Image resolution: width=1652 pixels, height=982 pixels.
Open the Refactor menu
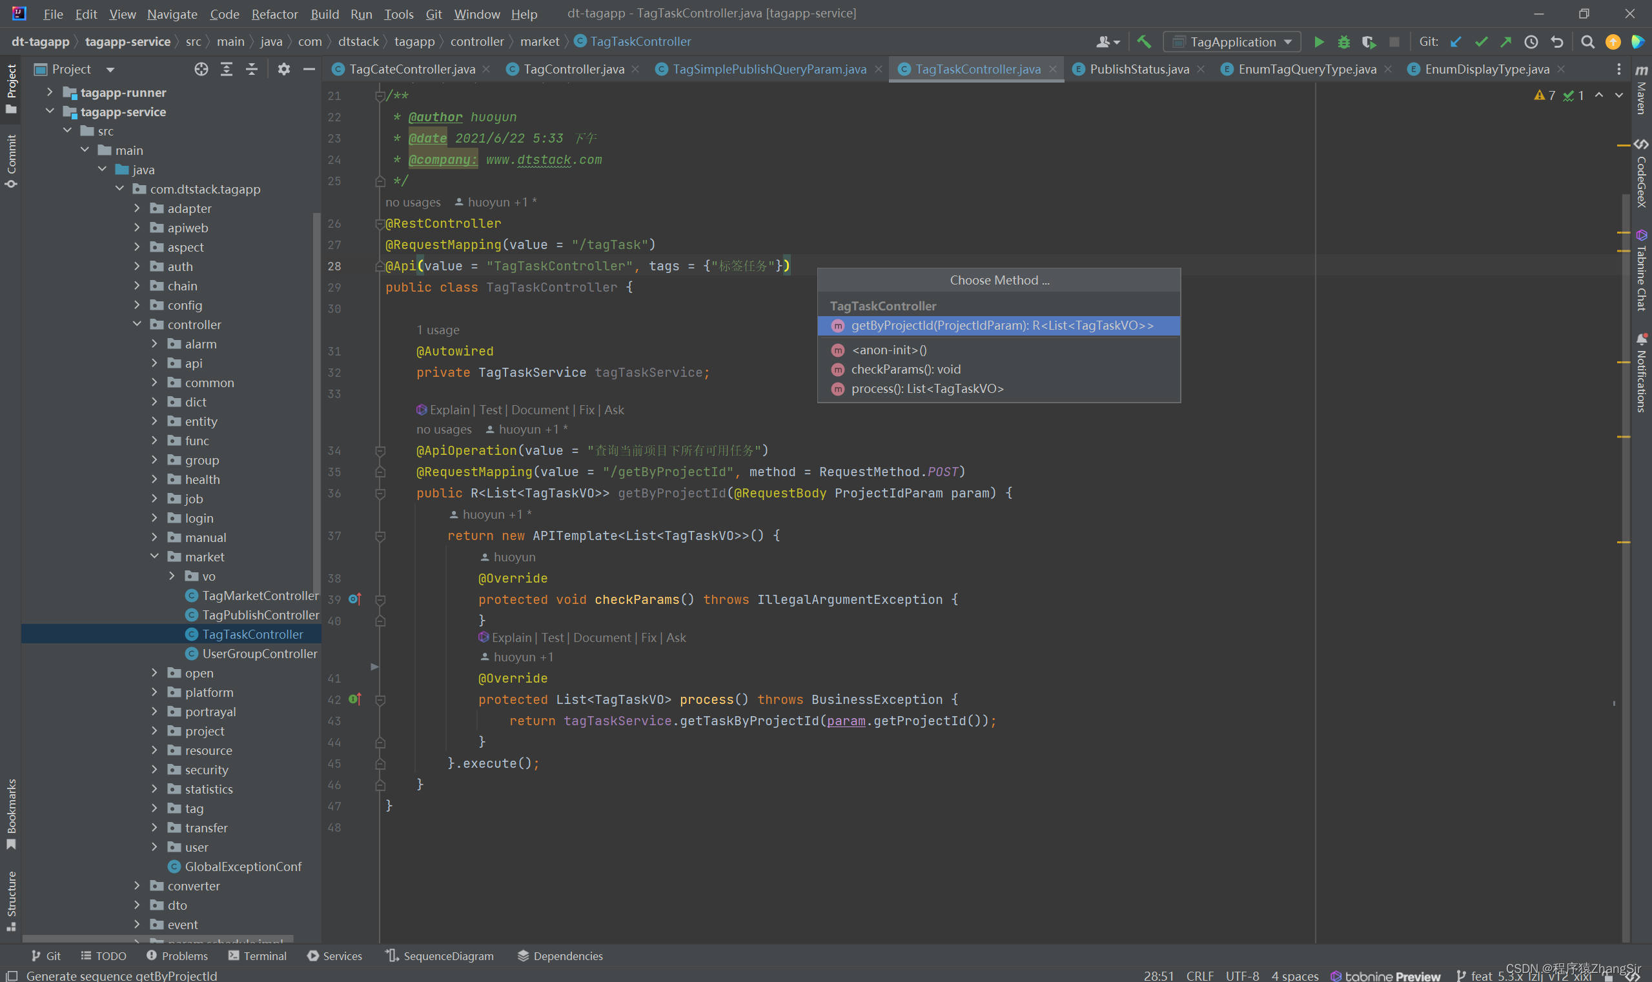274,14
